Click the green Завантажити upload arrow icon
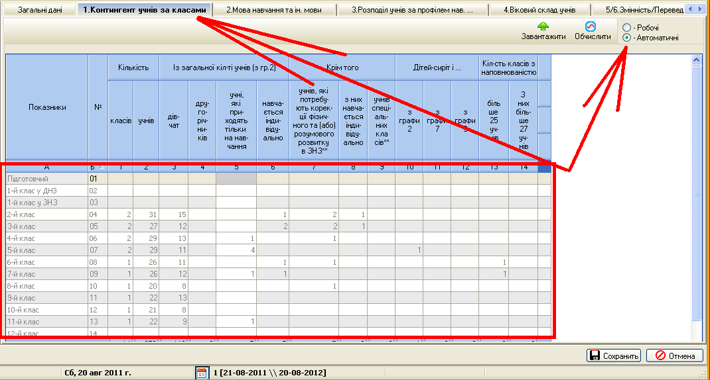 [543, 26]
